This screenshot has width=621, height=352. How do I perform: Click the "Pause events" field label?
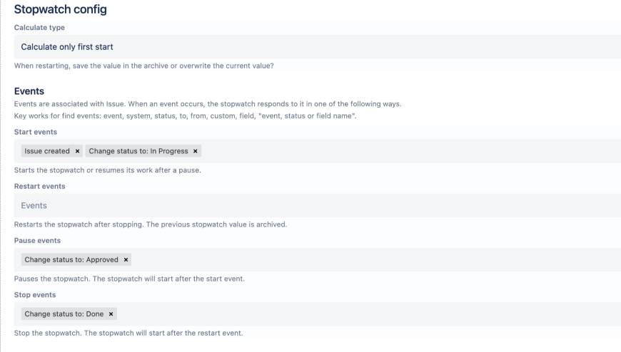point(37,241)
